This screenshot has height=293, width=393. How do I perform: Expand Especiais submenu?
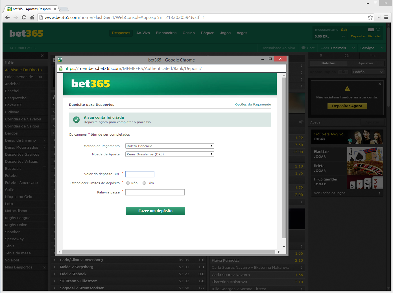pos(44,168)
